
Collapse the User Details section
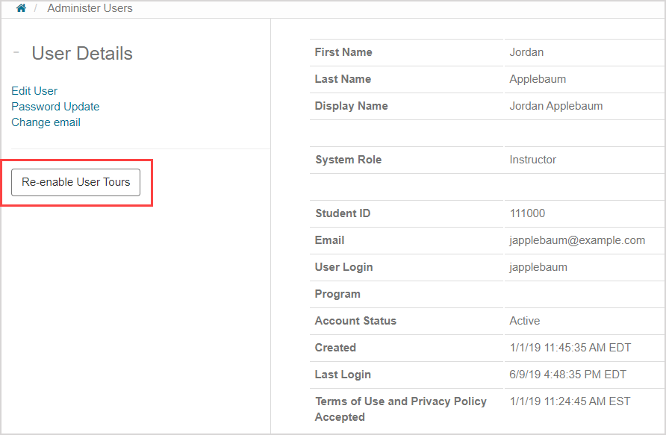click(15, 51)
